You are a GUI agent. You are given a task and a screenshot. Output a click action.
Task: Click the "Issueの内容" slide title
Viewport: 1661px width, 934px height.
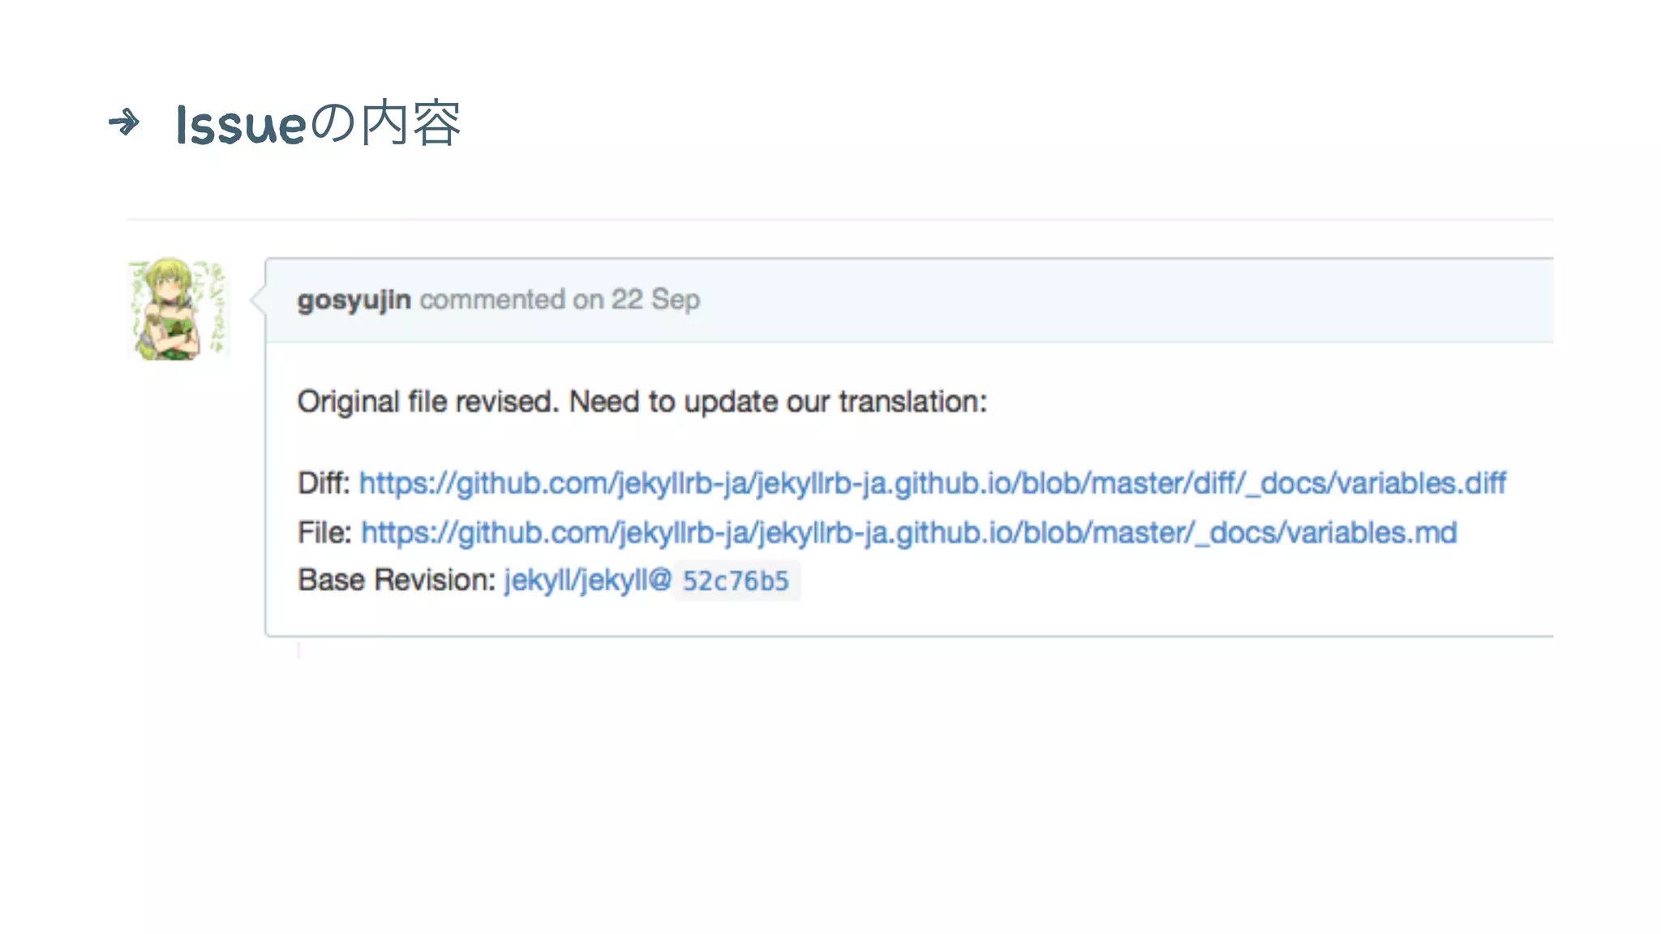318,124
